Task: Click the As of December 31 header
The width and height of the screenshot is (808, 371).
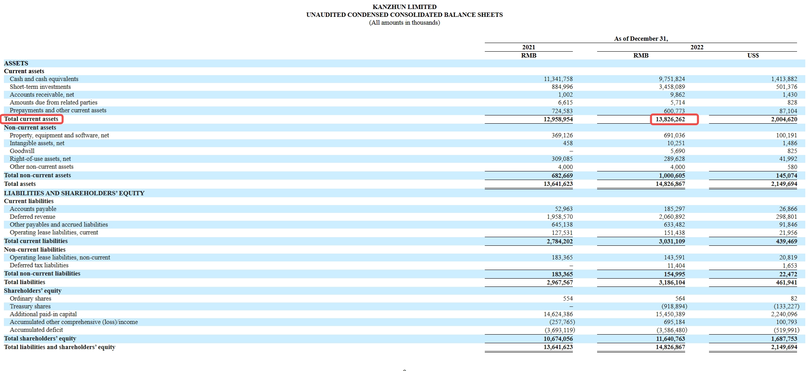Action: click(641, 39)
